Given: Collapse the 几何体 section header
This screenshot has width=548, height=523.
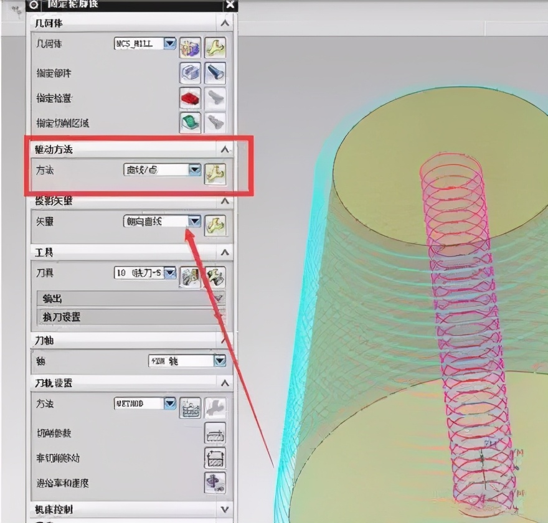Looking at the screenshot, I should pyautogui.click(x=224, y=23).
